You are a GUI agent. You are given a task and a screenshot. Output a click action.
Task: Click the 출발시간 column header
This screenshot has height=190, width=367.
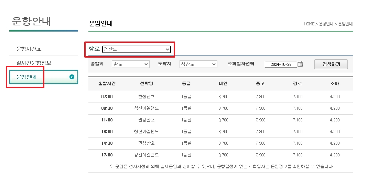pos(107,84)
